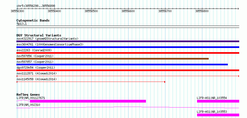The height and width of the screenshot is (118, 247).
Task: Click the nsv597857 blue variant bar
Action: (122, 65)
